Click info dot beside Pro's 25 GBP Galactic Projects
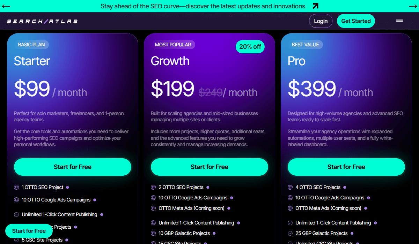Screen dimensions: 419x244 pos(352,233)
